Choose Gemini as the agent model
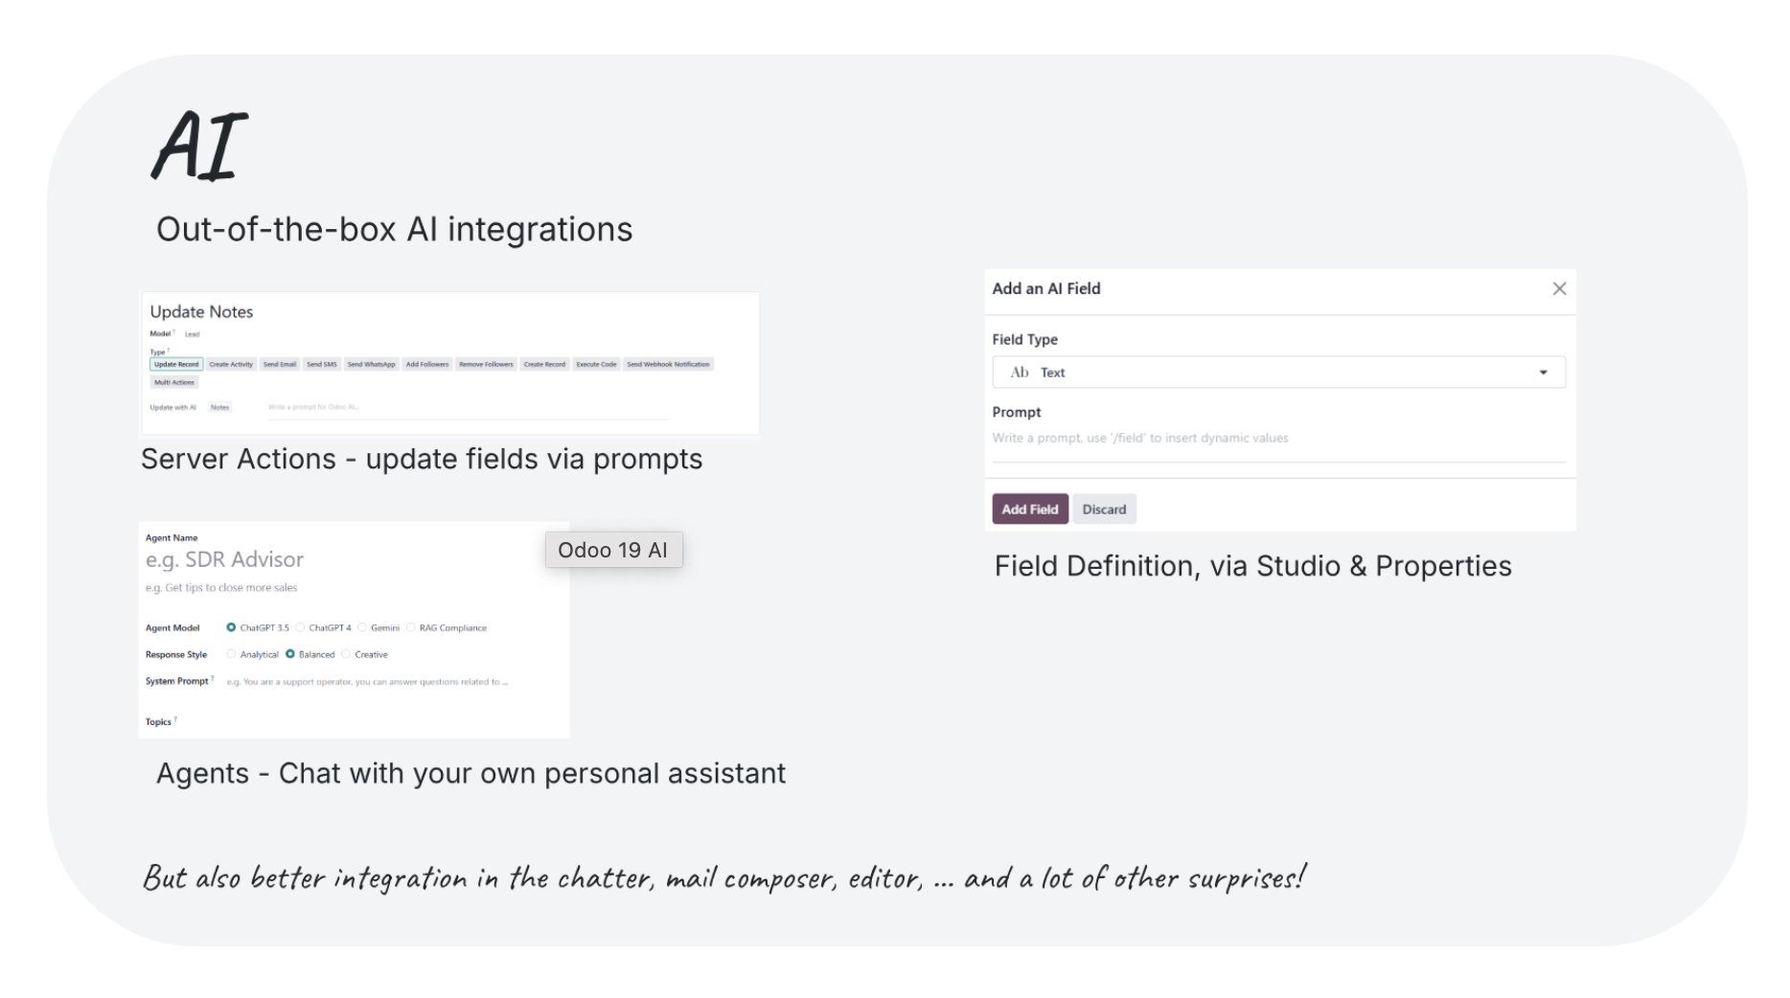The image size is (1790, 998). [x=363, y=628]
